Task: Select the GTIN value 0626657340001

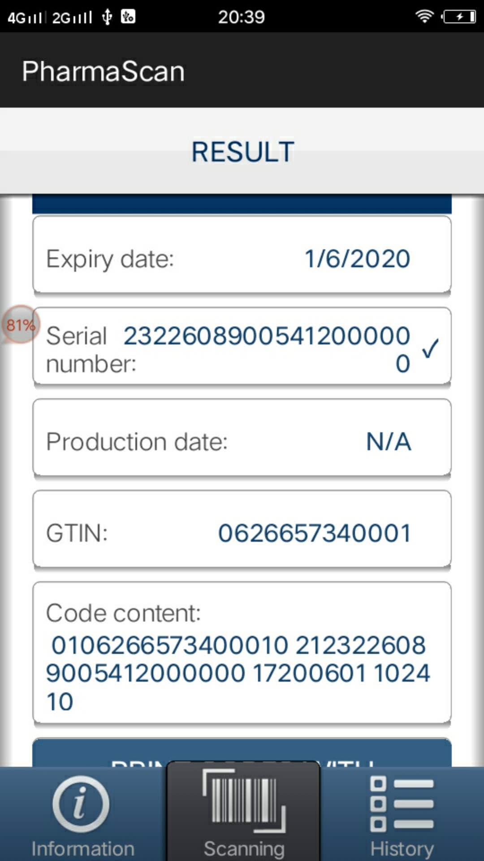Action: [314, 533]
